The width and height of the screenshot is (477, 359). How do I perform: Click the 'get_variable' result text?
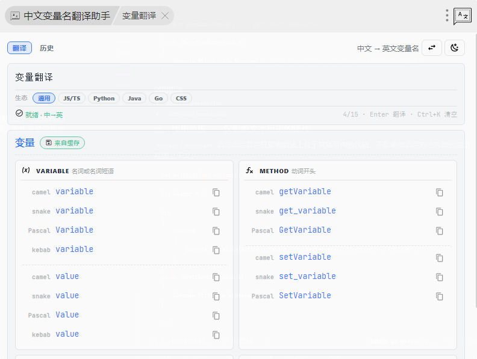click(307, 211)
